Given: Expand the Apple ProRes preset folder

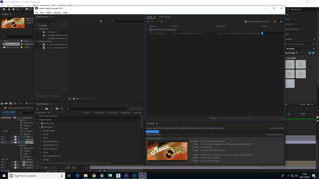Looking at the screenshot, I should (x=40, y=131).
